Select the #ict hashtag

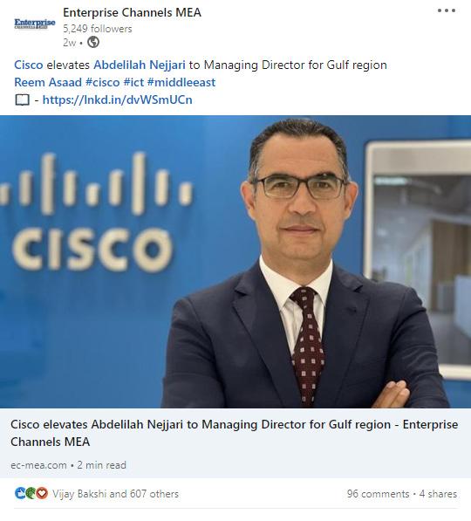133,82
